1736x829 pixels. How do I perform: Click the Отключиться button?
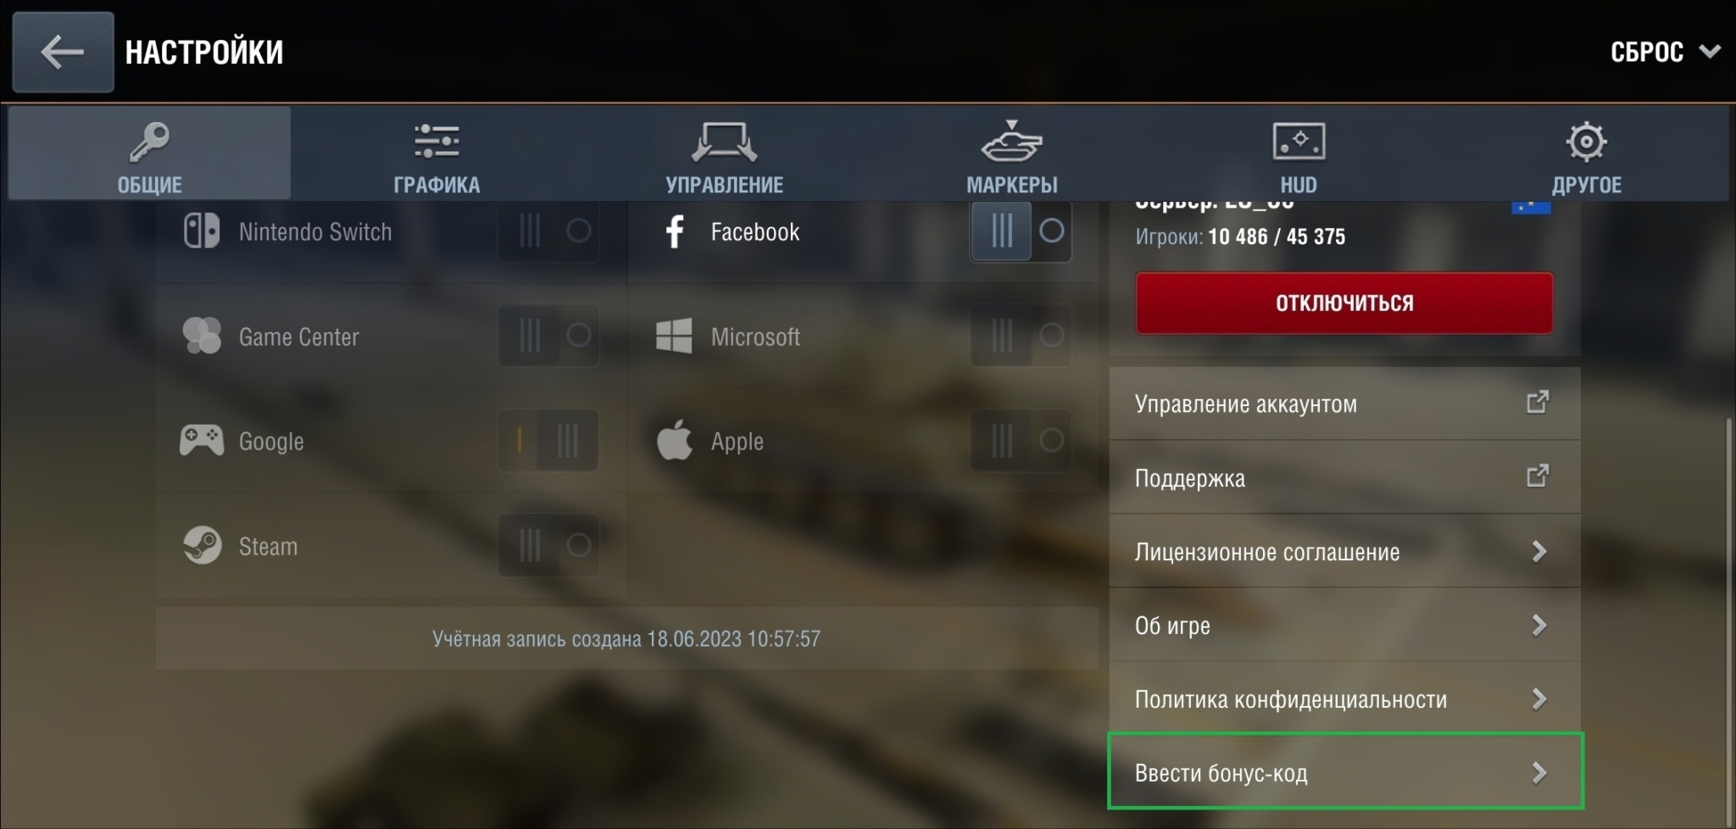[x=1344, y=303]
